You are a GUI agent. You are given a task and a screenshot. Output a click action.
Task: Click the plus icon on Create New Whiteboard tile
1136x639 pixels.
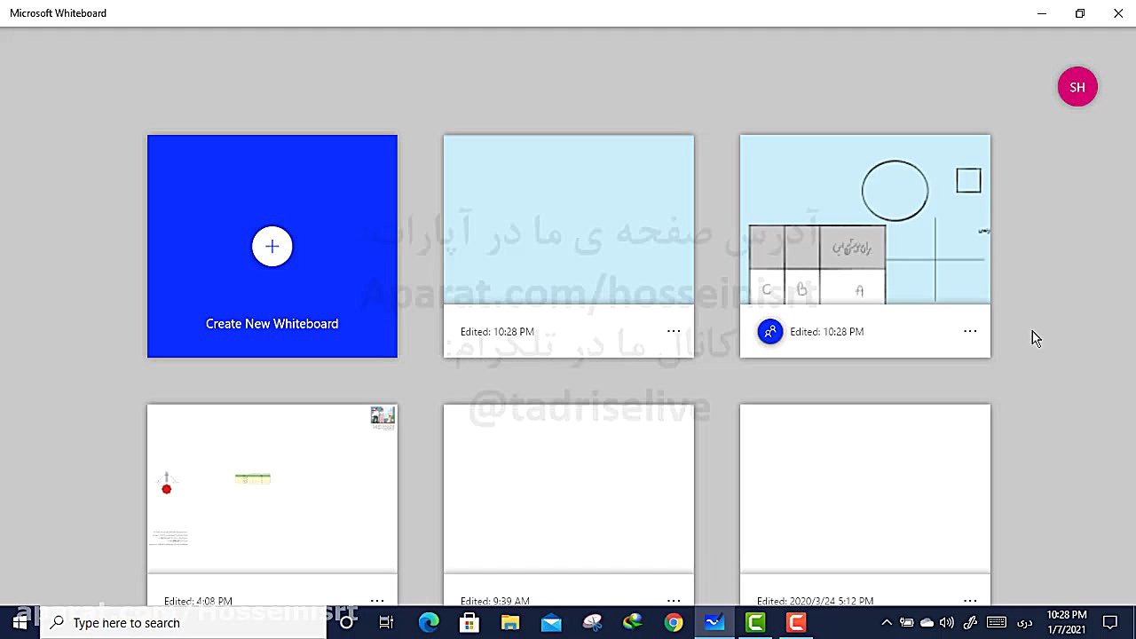pyautogui.click(x=272, y=247)
